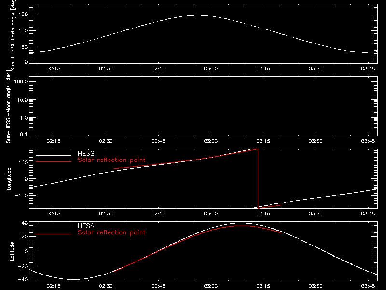Screen dimensions: 386x290
Task: Click the red legend line in Latitude panel
Action: (x=54, y=234)
